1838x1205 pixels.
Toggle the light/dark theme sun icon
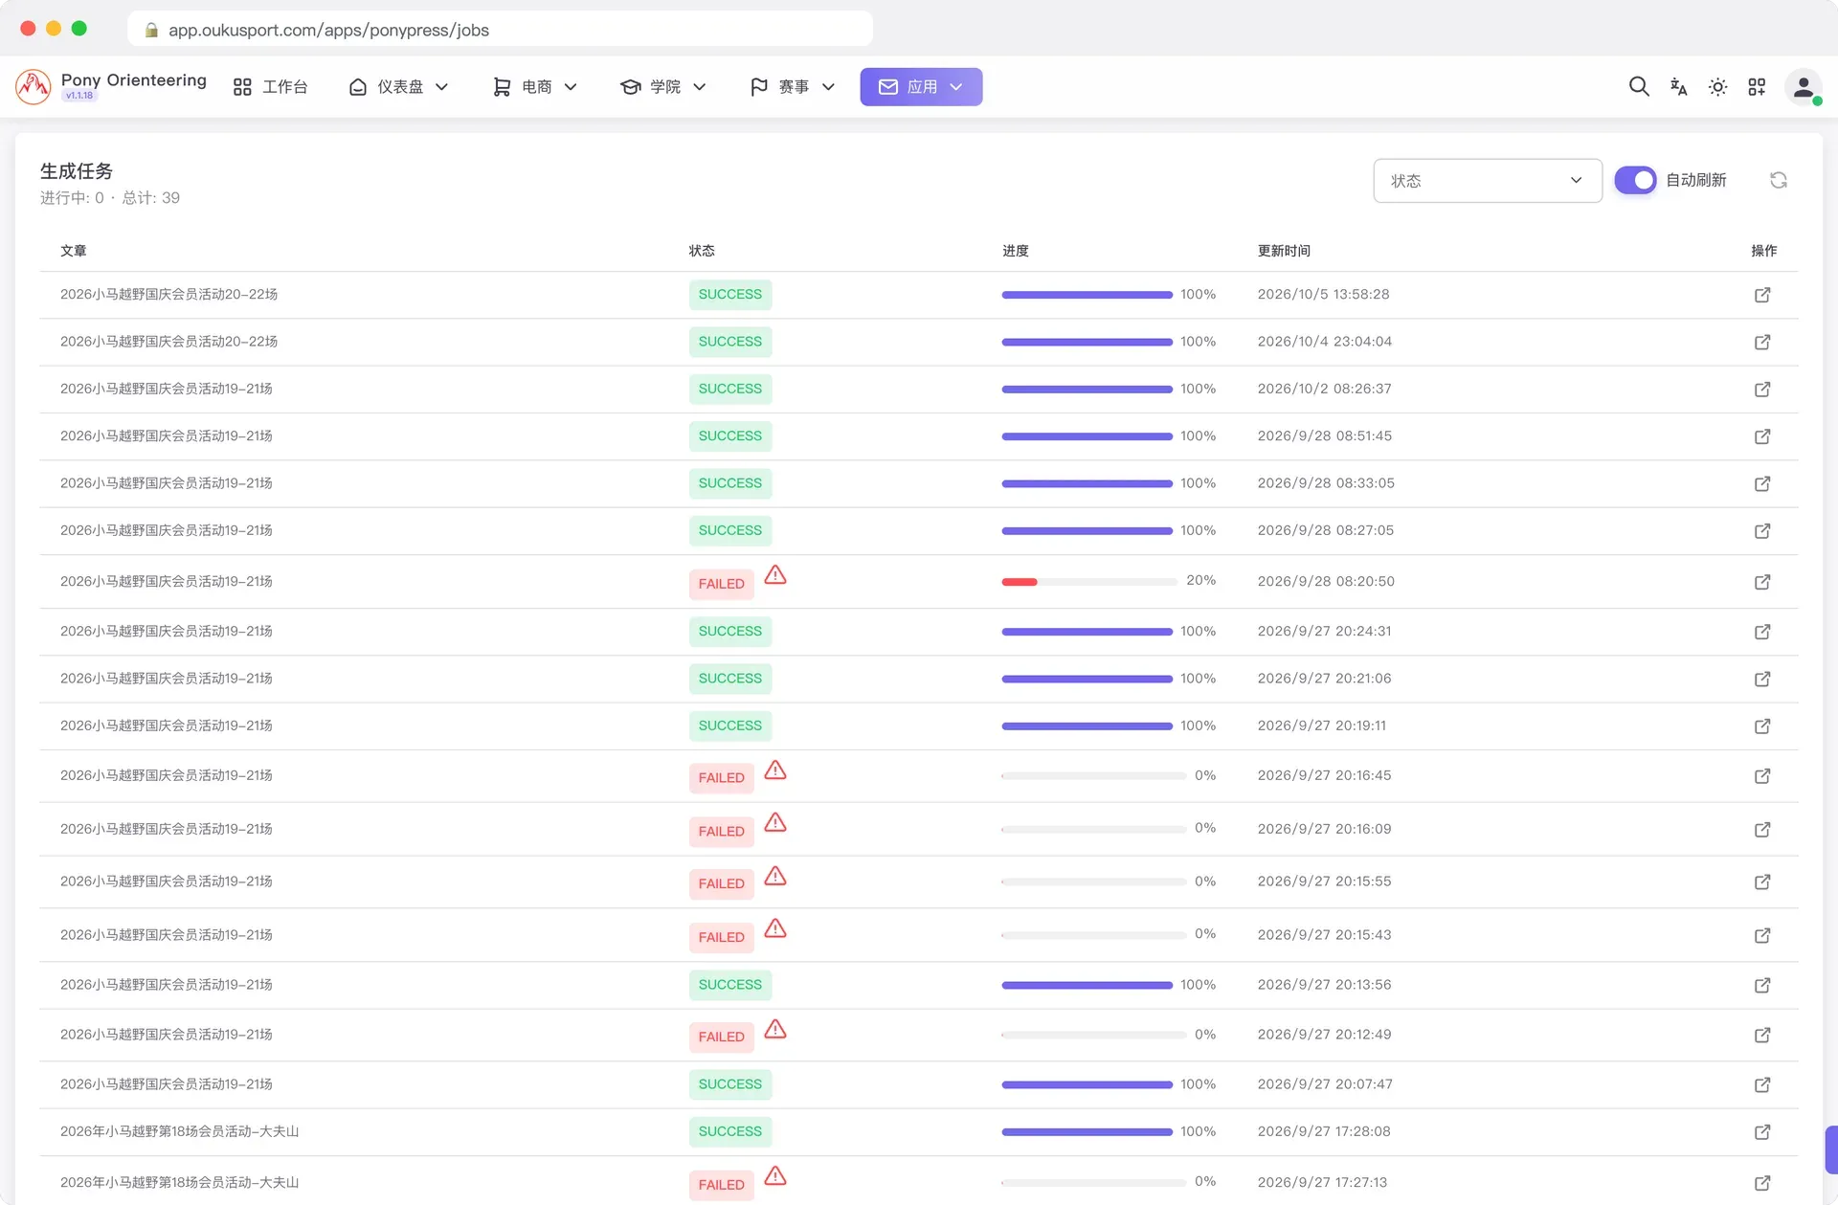pos(1717,87)
